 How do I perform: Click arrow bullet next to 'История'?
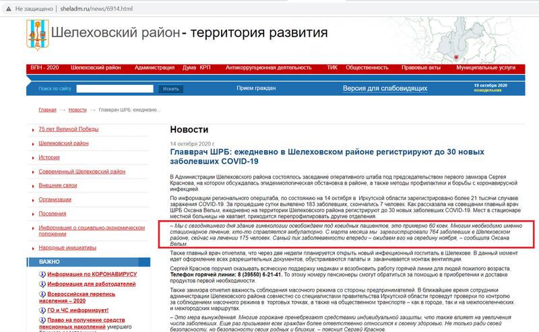(x=33, y=158)
